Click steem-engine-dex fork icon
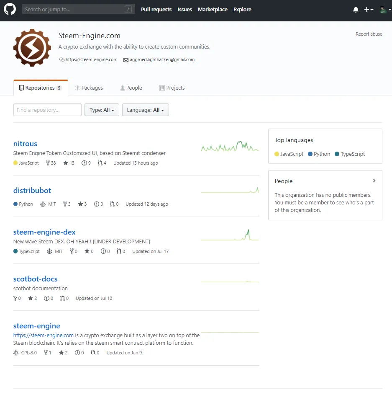The width and height of the screenshot is (392, 395). point(72,251)
